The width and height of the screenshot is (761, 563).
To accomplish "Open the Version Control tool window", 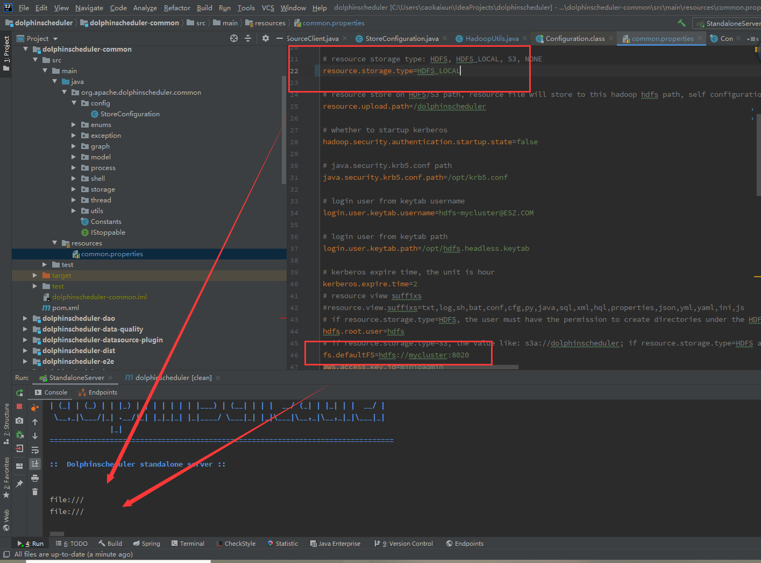I will (x=403, y=544).
